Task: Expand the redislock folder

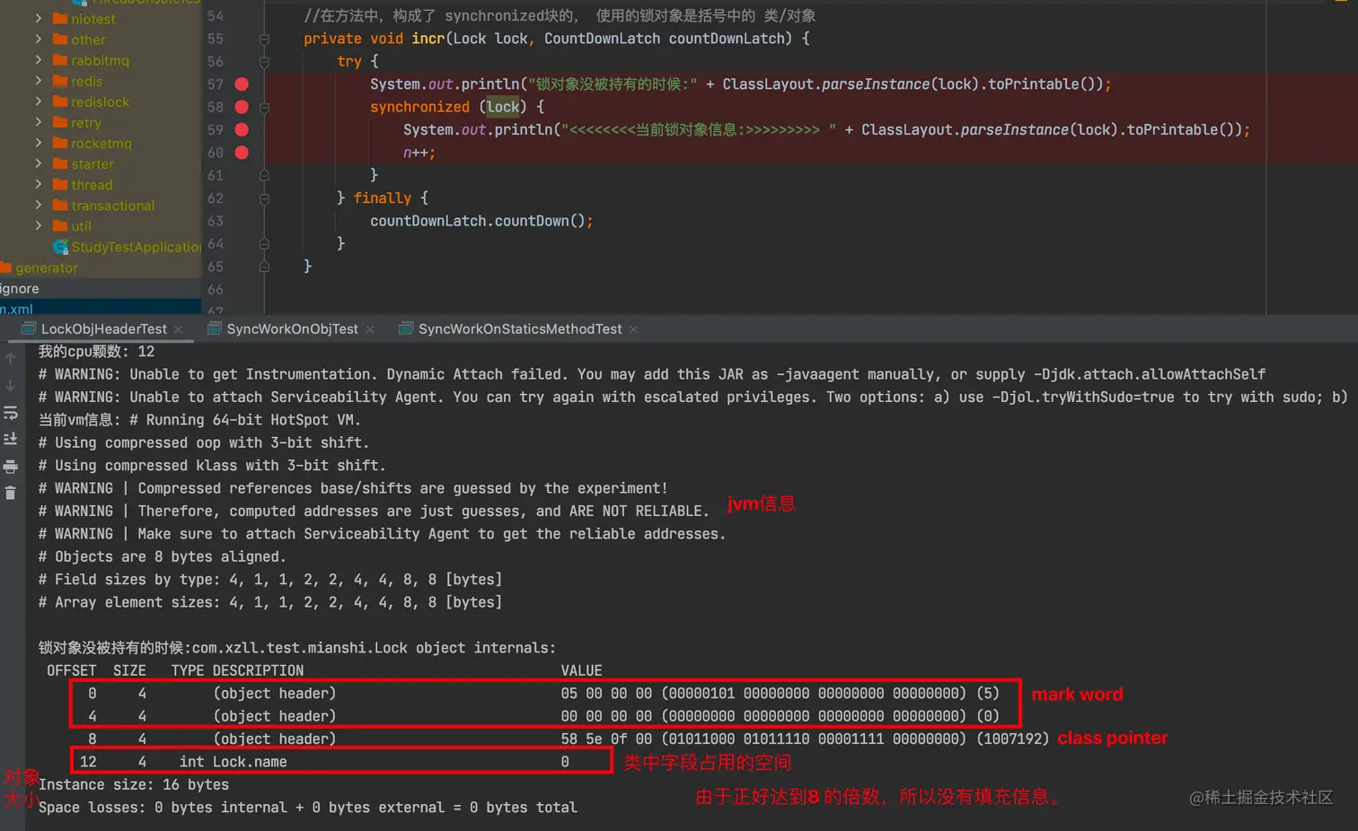Action: [x=38, y=101]
